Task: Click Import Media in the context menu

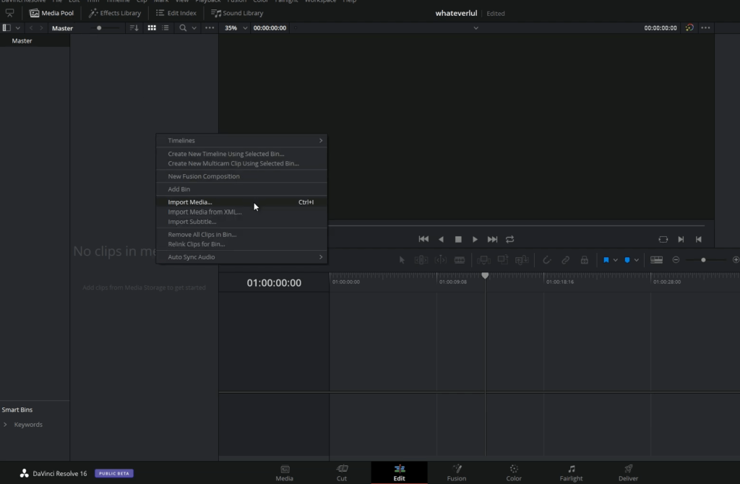Action: (x=241, y=202)
